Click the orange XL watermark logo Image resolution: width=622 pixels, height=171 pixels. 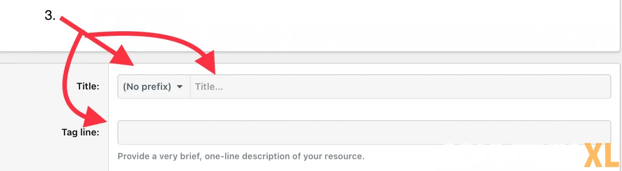(601, 156)
